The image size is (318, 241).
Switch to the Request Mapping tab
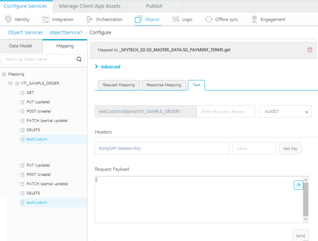(x=117, y=85)
